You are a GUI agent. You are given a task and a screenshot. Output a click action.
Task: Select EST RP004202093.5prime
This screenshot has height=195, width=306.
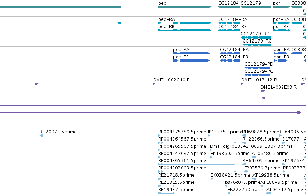point(197,172)
